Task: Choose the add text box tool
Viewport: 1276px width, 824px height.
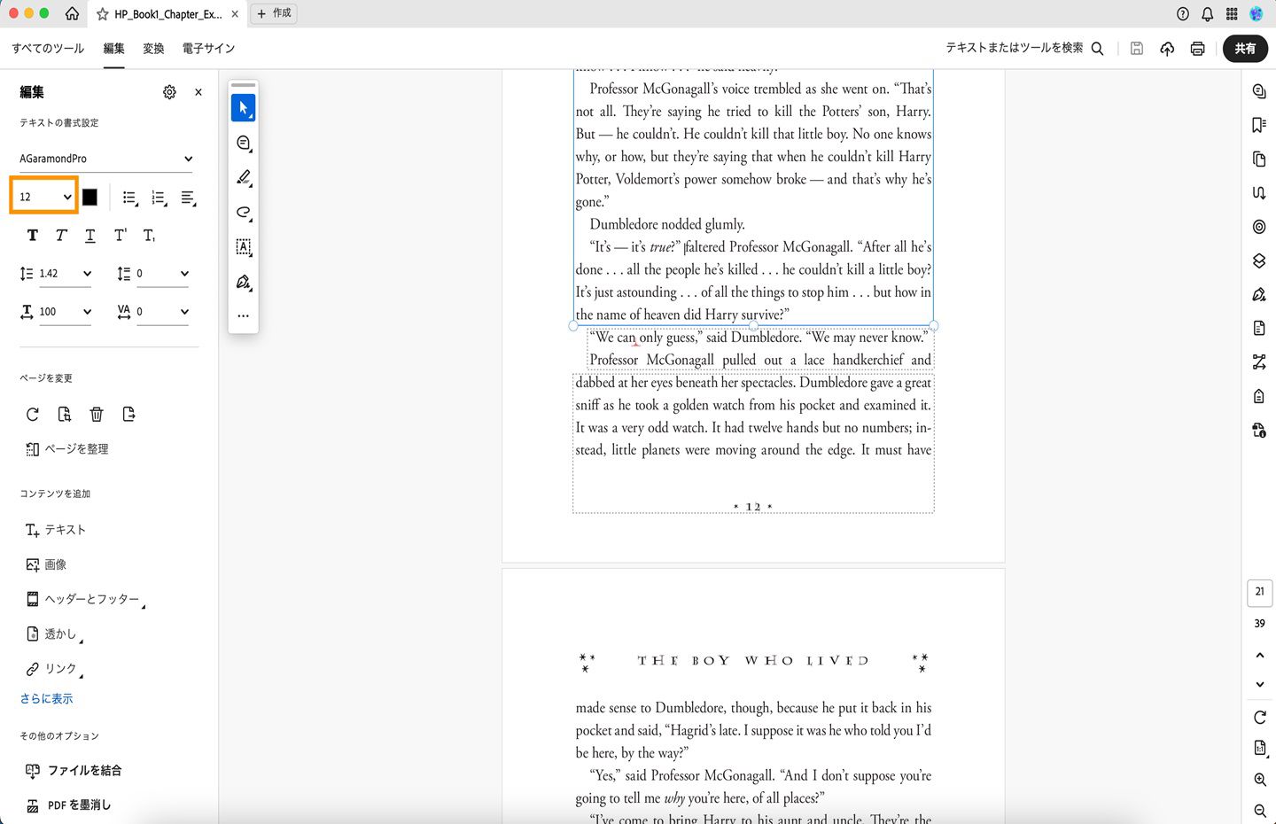Action: (243, 247)
